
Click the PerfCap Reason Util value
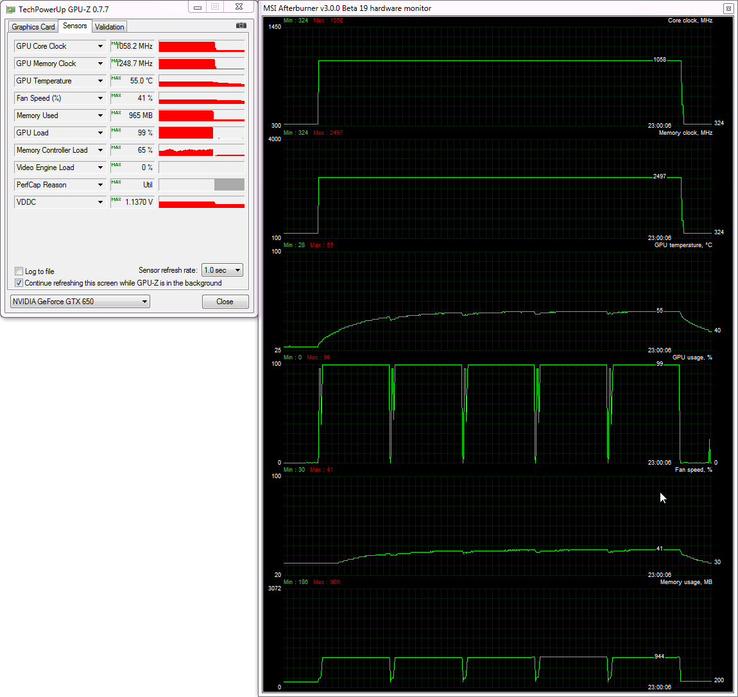[133, 185]
